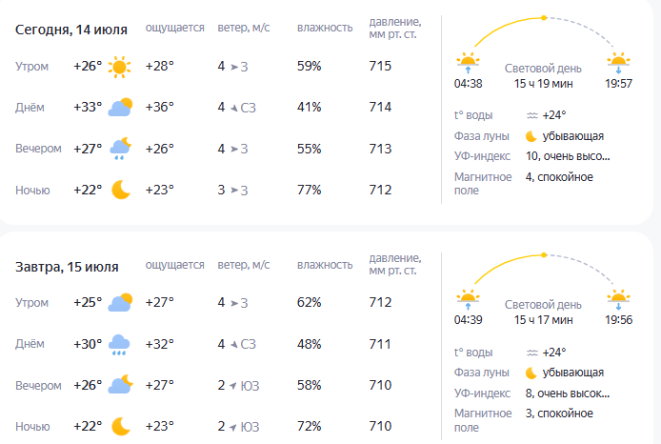The image size is (661, 444).
Task: Click today's sunrise icon above 04:38
Action: click(x=468, y=62)
